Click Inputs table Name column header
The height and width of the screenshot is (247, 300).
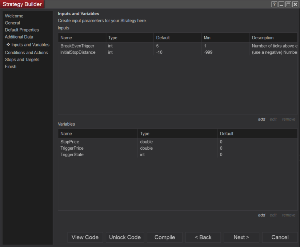coord(82,38)
